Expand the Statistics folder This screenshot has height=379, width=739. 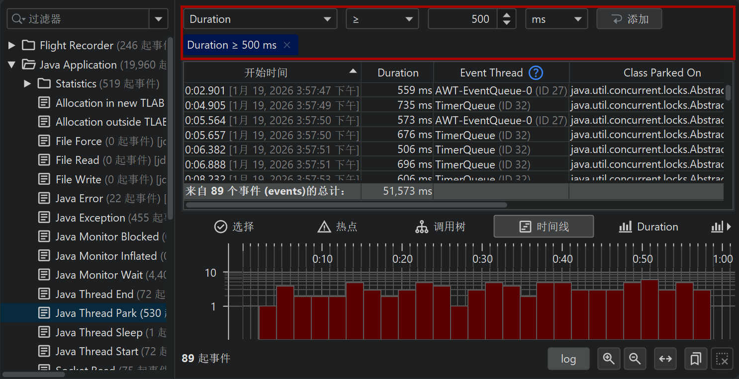coord(28,84)
